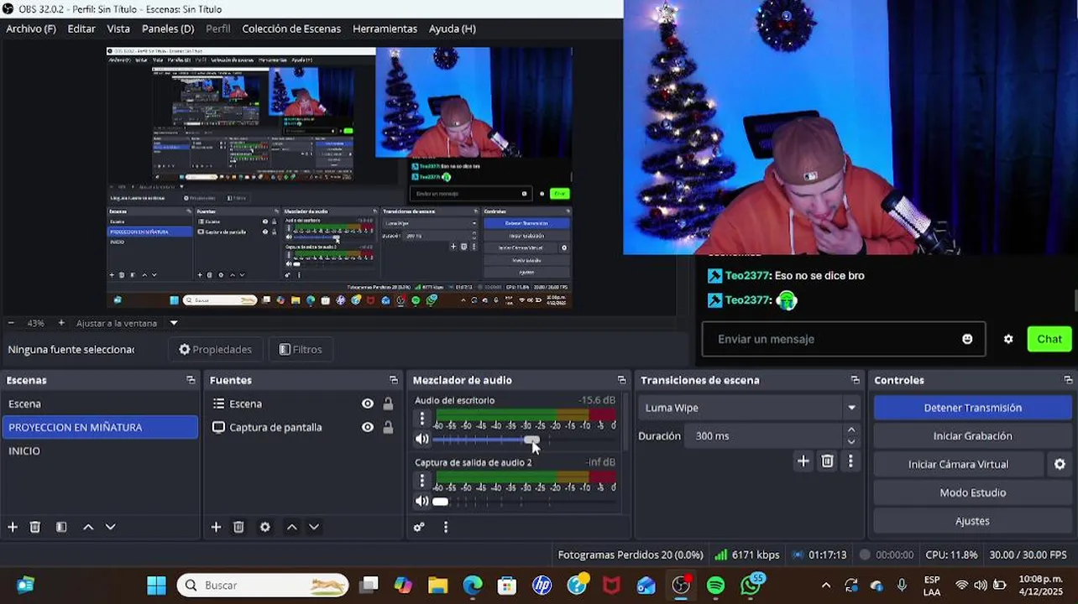Screen dimensions: 1078x604
Task: Open advanced audio properties gears icon
Action: point(419,527)
